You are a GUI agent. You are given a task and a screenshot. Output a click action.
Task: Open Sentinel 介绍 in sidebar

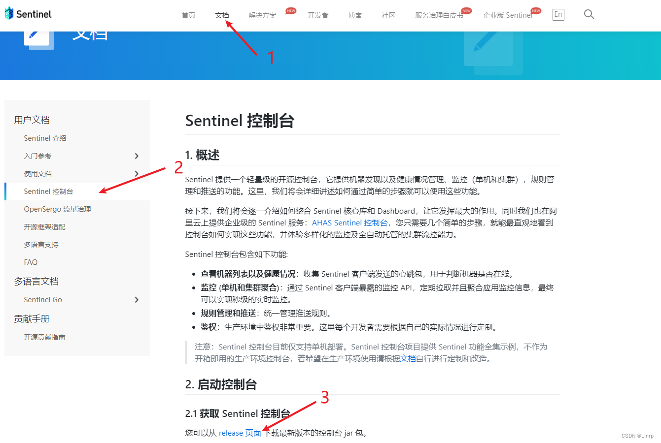click(45, 138)
